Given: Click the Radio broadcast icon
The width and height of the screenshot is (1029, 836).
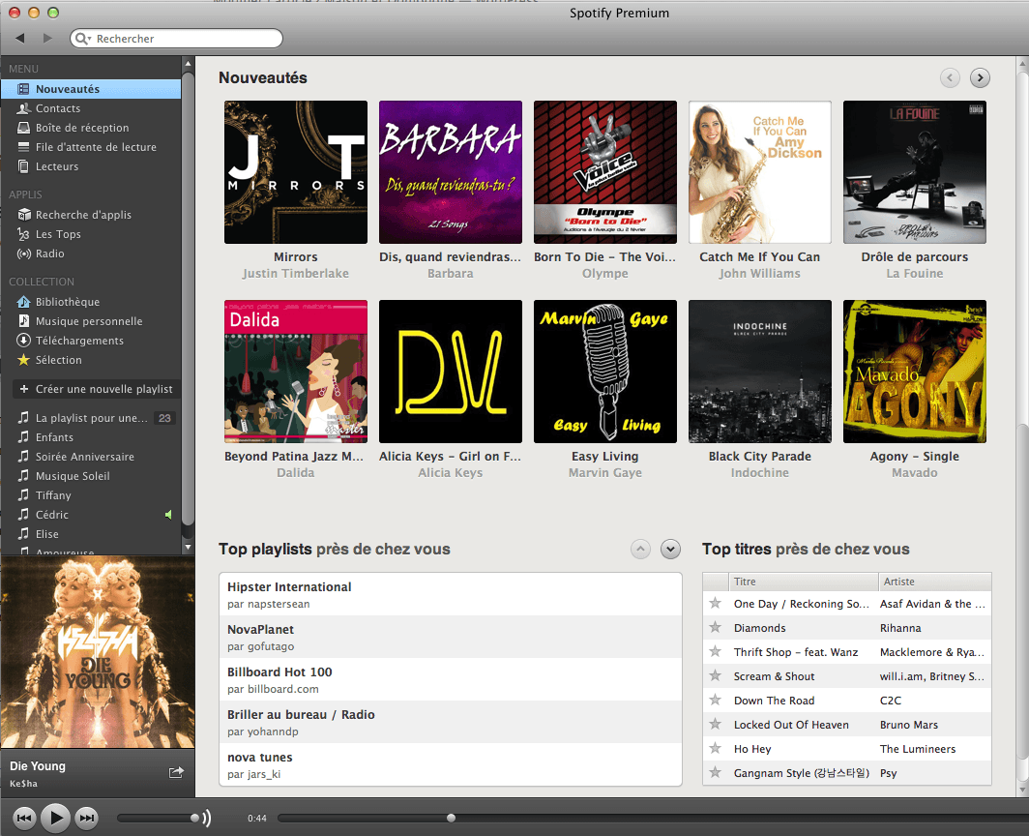Looking at the screenshot, I should click(23, 254).
